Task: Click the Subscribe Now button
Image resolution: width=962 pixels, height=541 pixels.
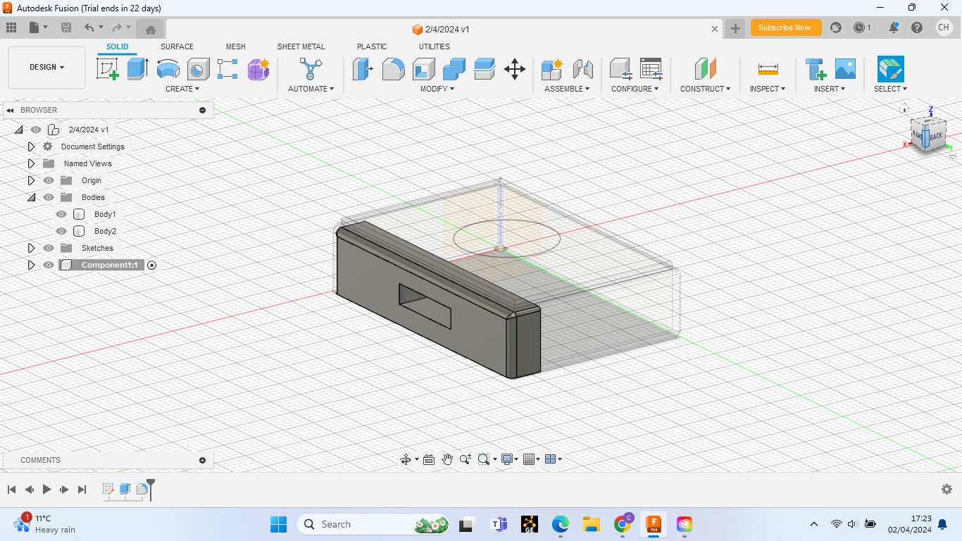Action: [x=785, y=27]
